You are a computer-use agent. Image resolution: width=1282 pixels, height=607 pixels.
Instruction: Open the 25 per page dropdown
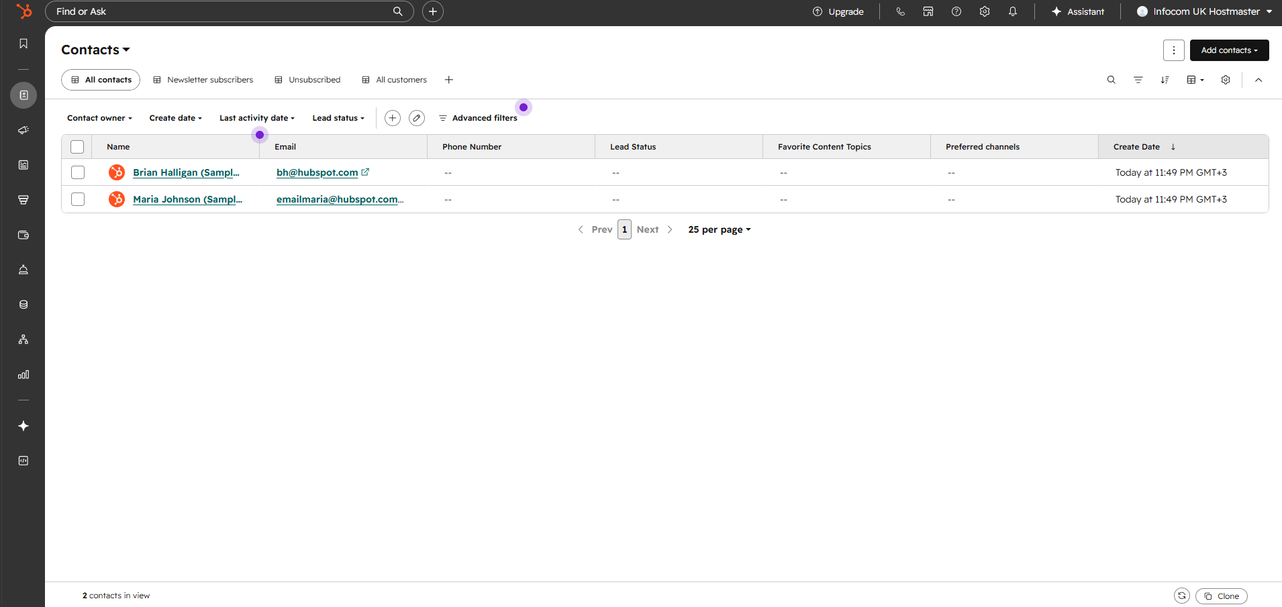720,229
